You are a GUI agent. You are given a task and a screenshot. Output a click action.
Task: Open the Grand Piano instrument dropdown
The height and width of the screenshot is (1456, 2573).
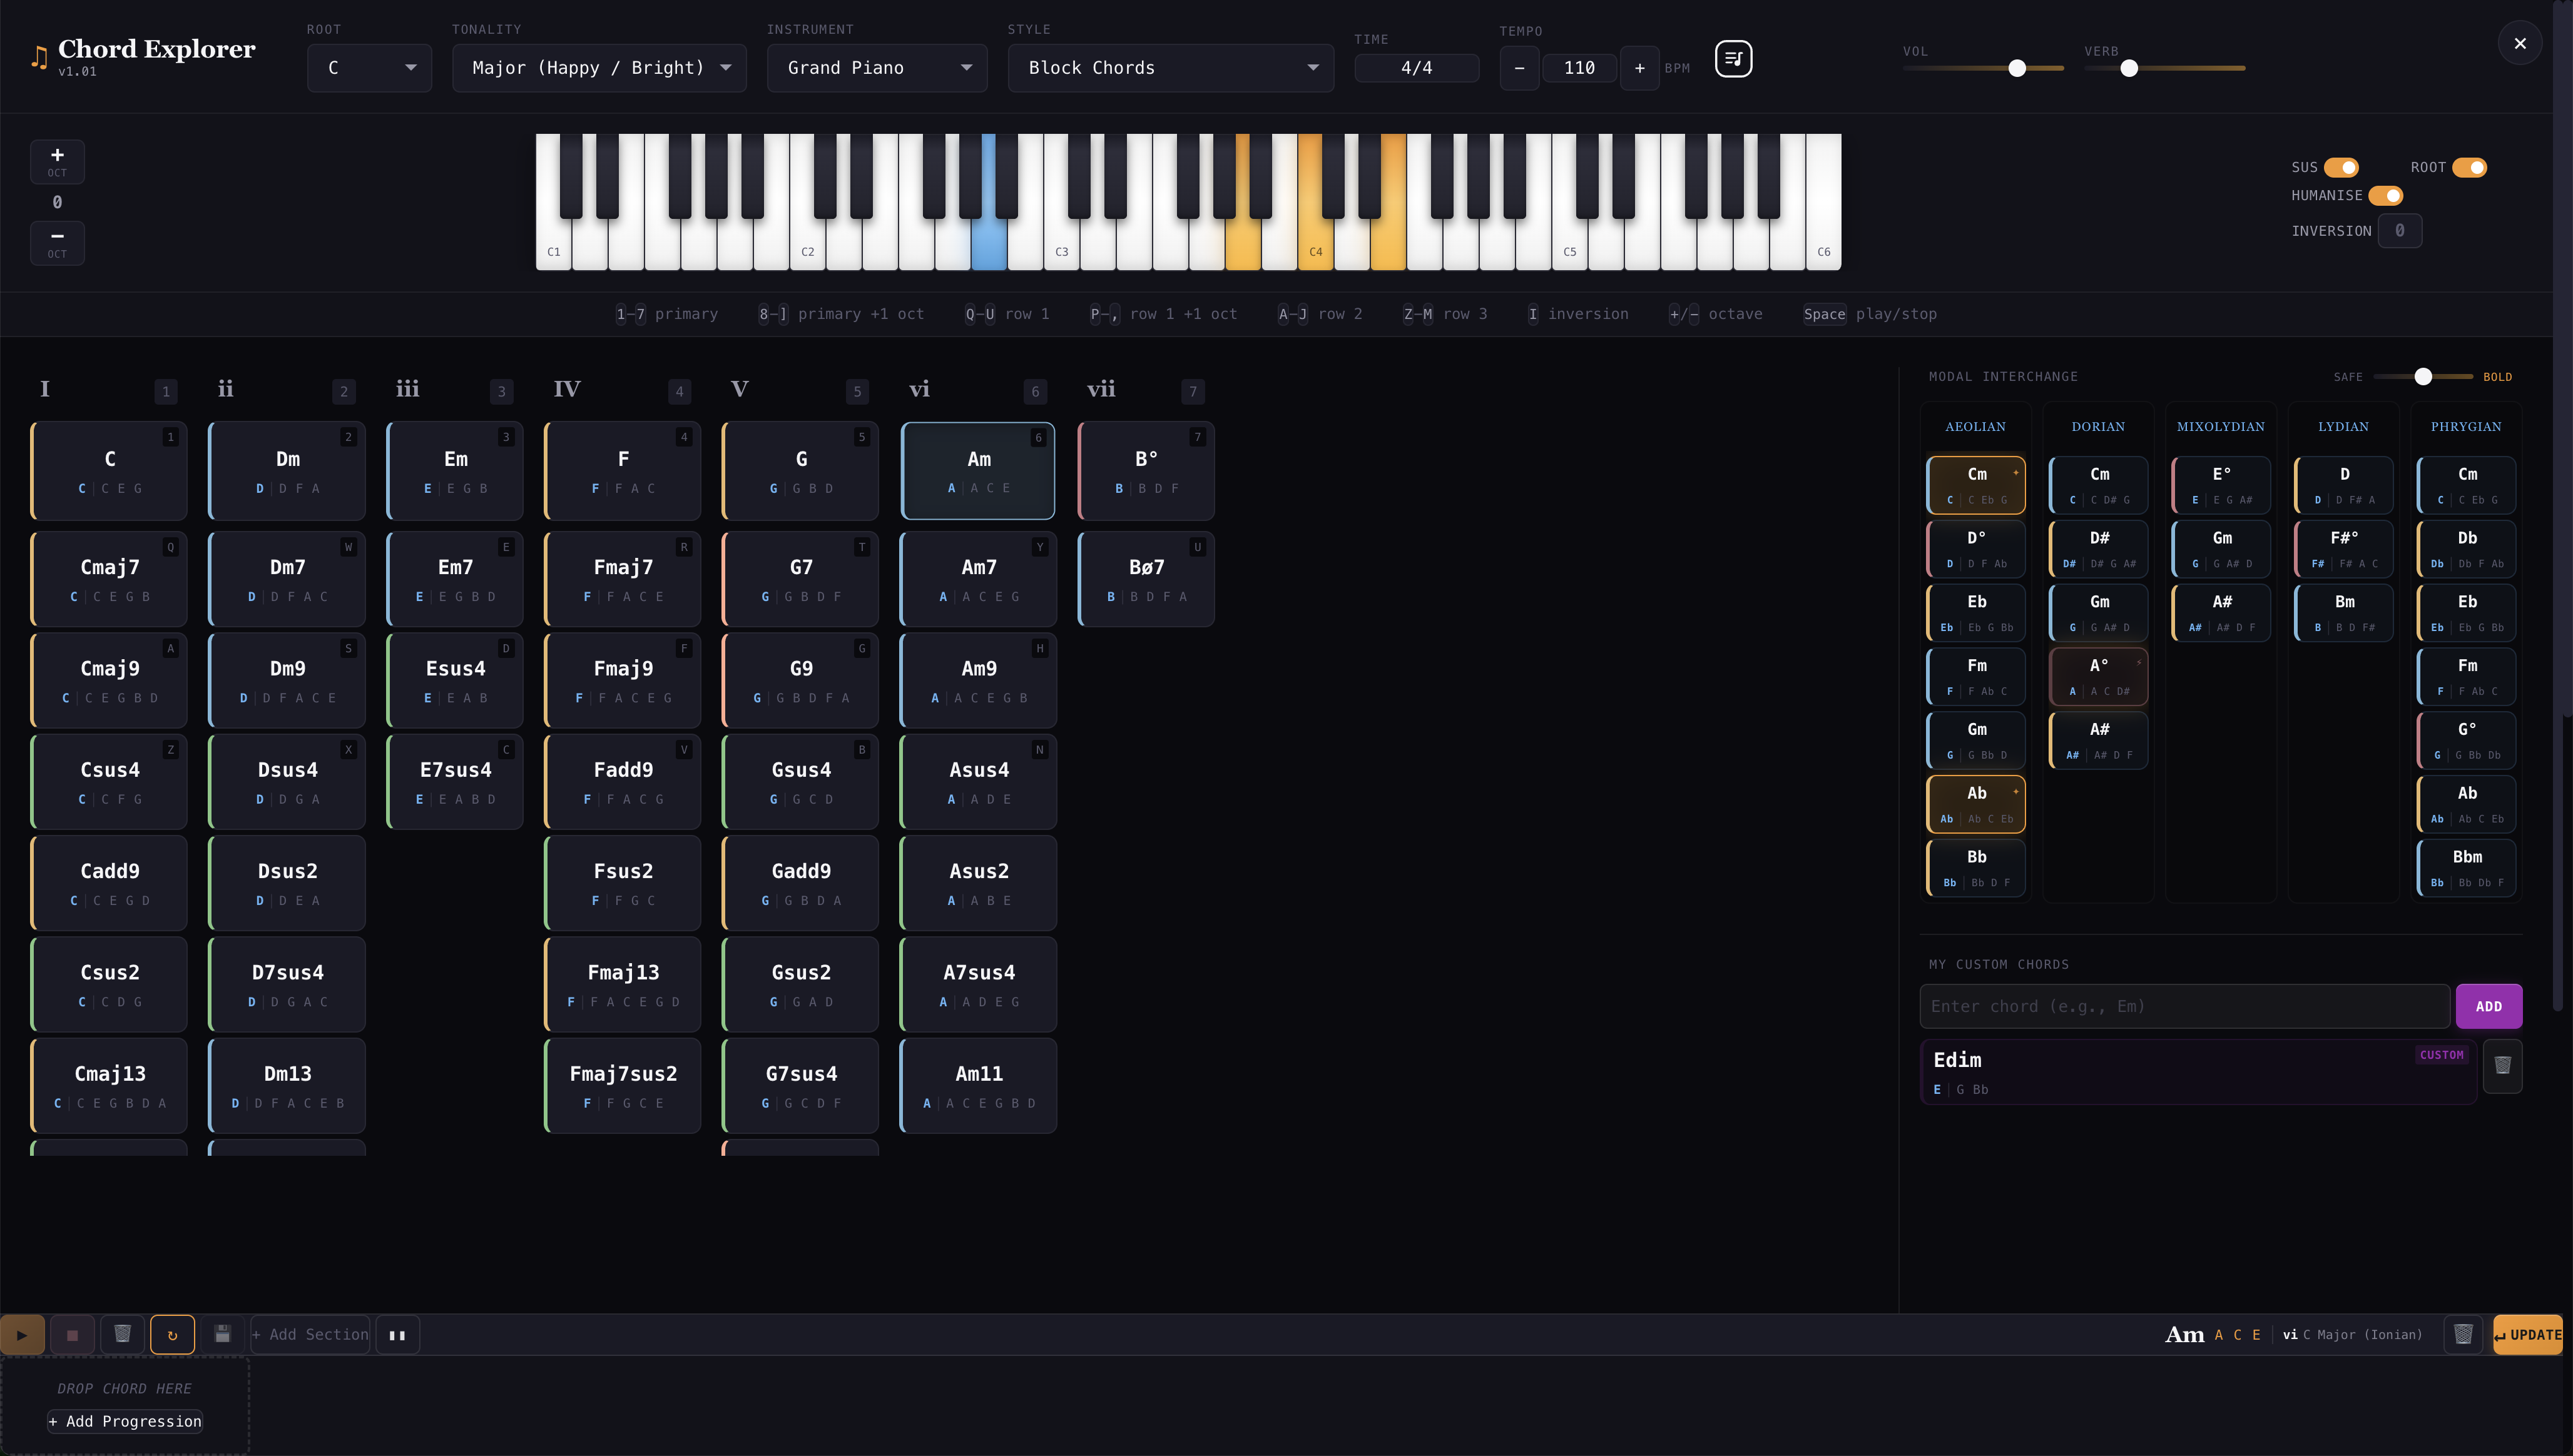coord(877,67)
